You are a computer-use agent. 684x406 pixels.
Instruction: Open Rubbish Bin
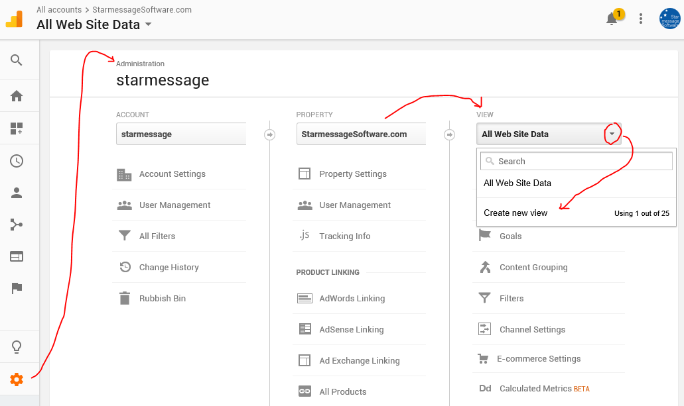(163, 298)
